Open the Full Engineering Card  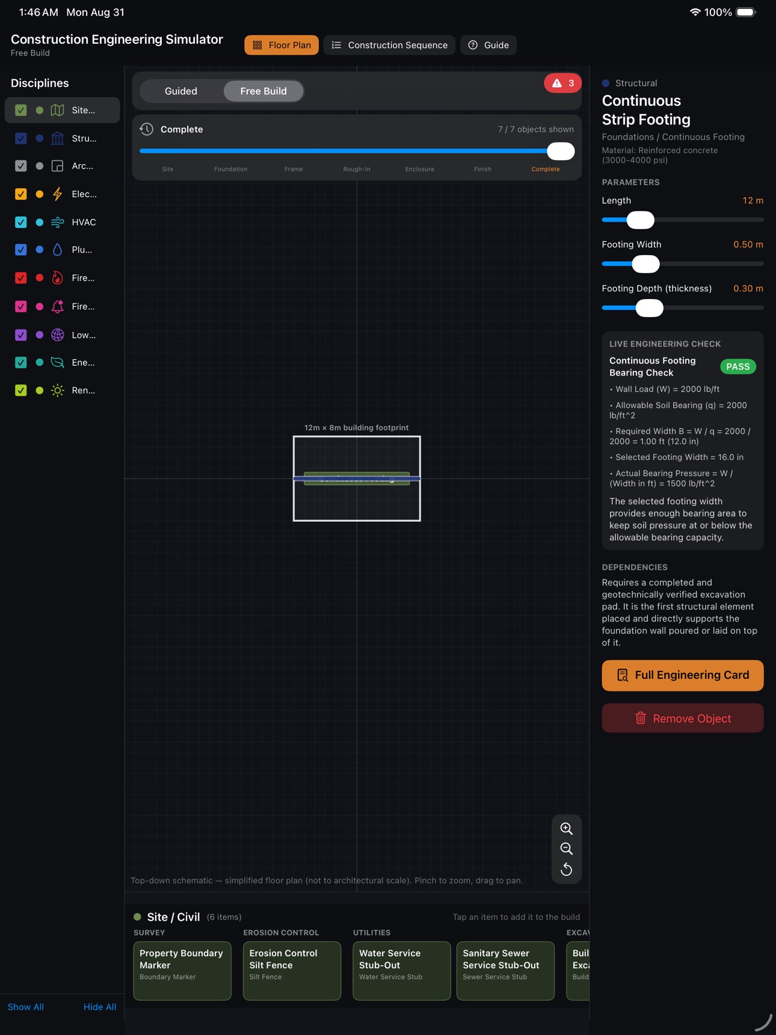click(x=683, y=675)
